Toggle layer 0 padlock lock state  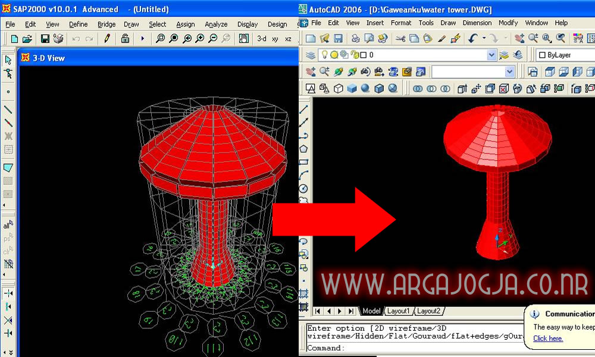coord(355,55)
